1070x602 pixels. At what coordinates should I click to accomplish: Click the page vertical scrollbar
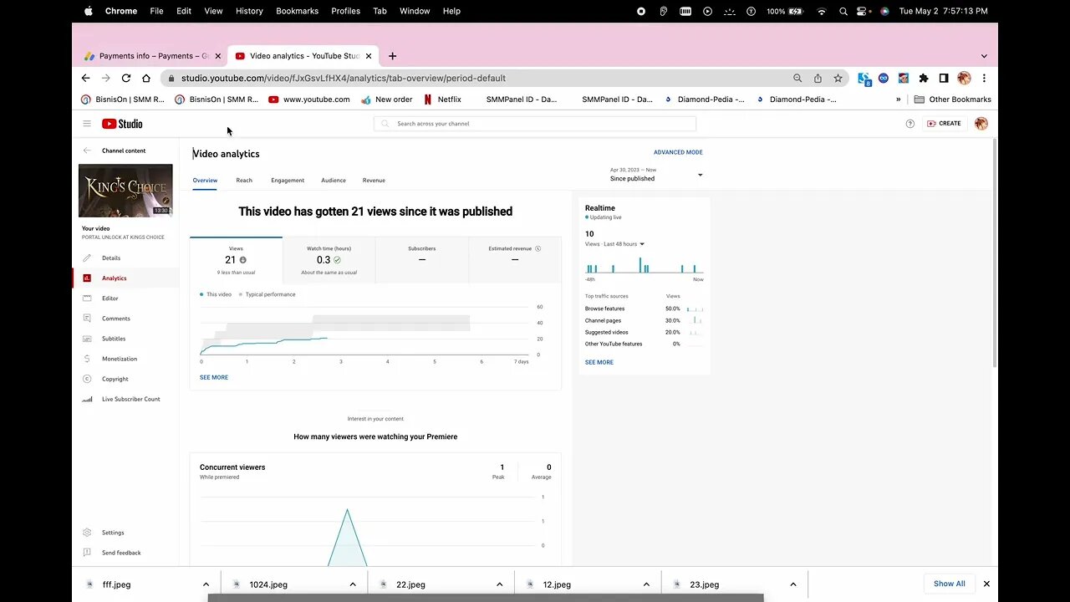(x=994, y=253)
